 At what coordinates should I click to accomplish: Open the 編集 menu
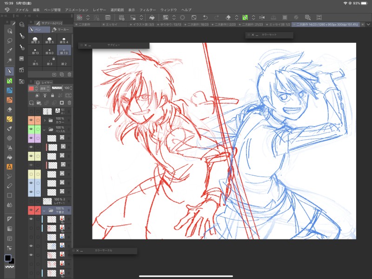pos(36,10)
